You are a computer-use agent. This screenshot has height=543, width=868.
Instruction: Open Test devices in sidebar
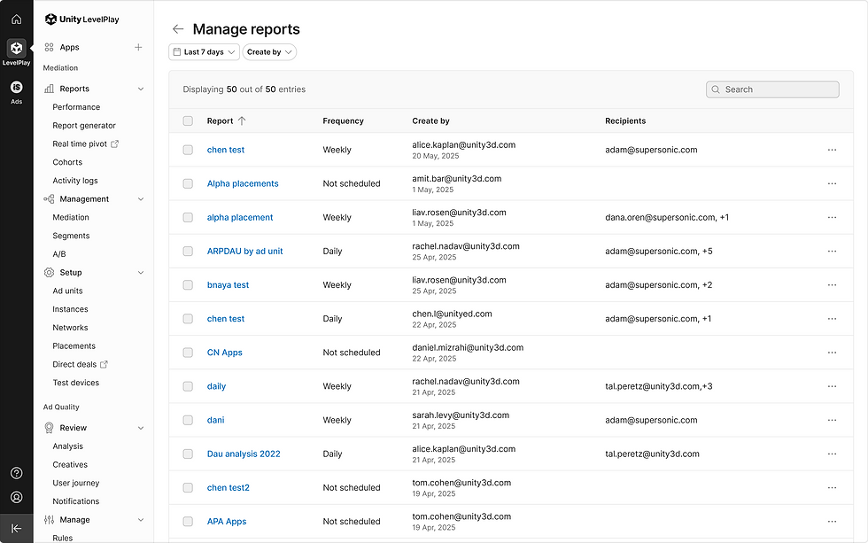click(x=76, y=383)
